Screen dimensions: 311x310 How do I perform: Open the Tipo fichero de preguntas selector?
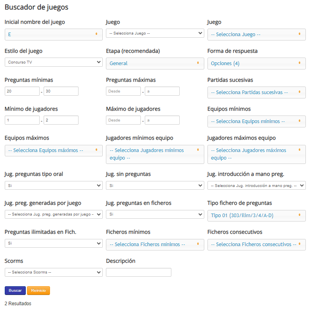[256, 216]
